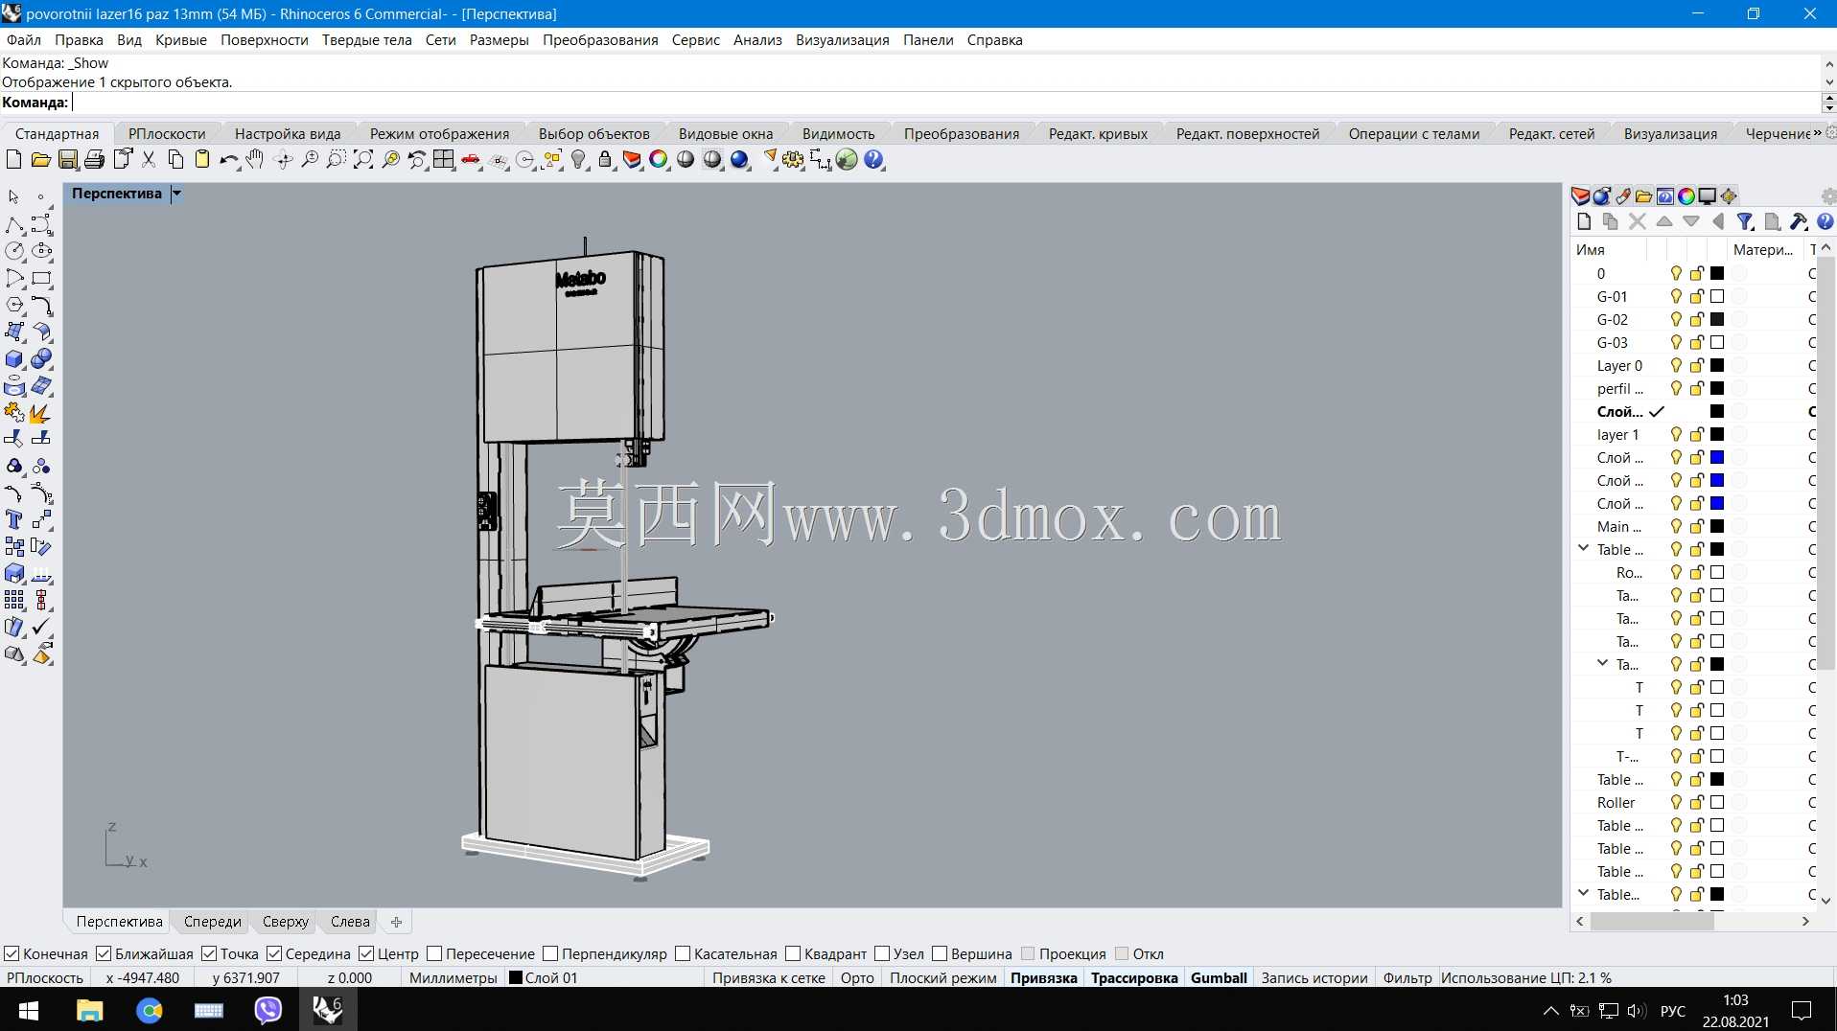Image resolution: width=1837 pixels, height=1031 pixels.
Task: Open file with the folder icon
Action: pos(40,160)
